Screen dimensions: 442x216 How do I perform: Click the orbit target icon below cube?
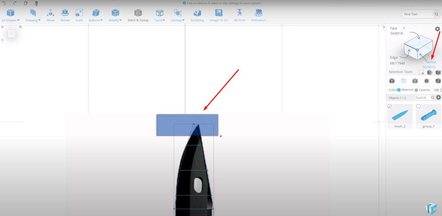pyautogui.click(x=2, y=40)
